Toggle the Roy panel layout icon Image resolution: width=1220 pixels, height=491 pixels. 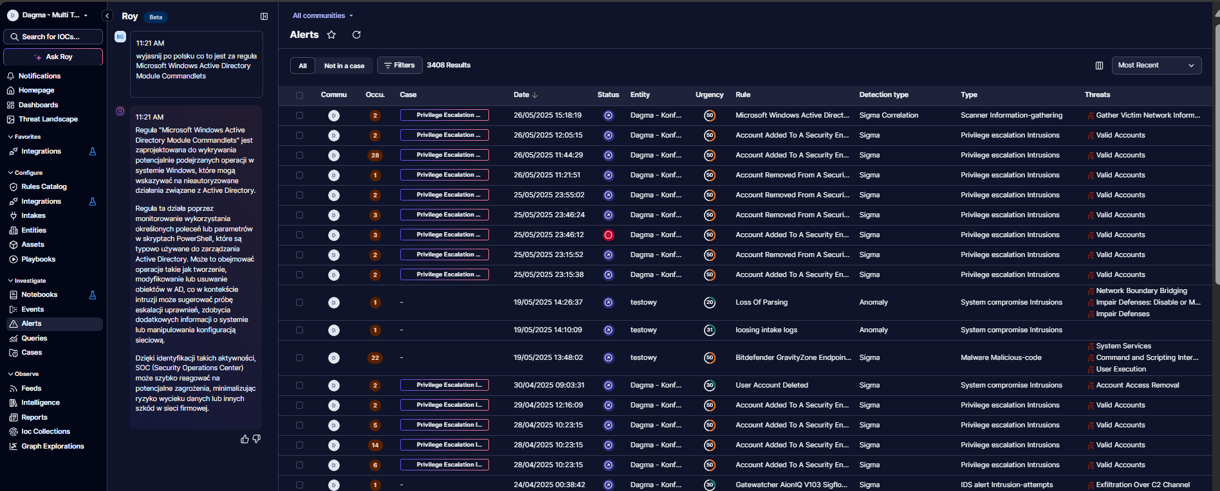(264, 16)
